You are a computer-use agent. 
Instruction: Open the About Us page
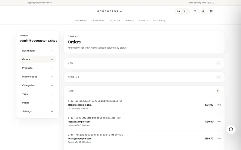pyautogui.click(x=143, y=20)
